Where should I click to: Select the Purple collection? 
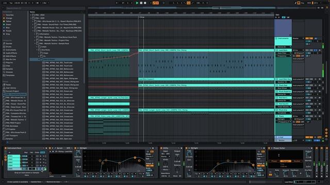tap(9, 31)
